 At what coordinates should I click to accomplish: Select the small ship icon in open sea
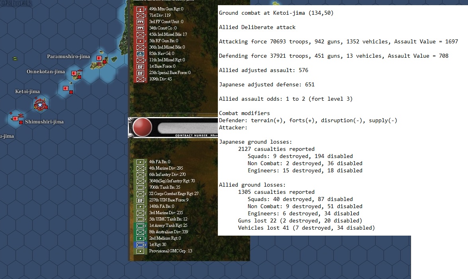(x=15, y=59)
